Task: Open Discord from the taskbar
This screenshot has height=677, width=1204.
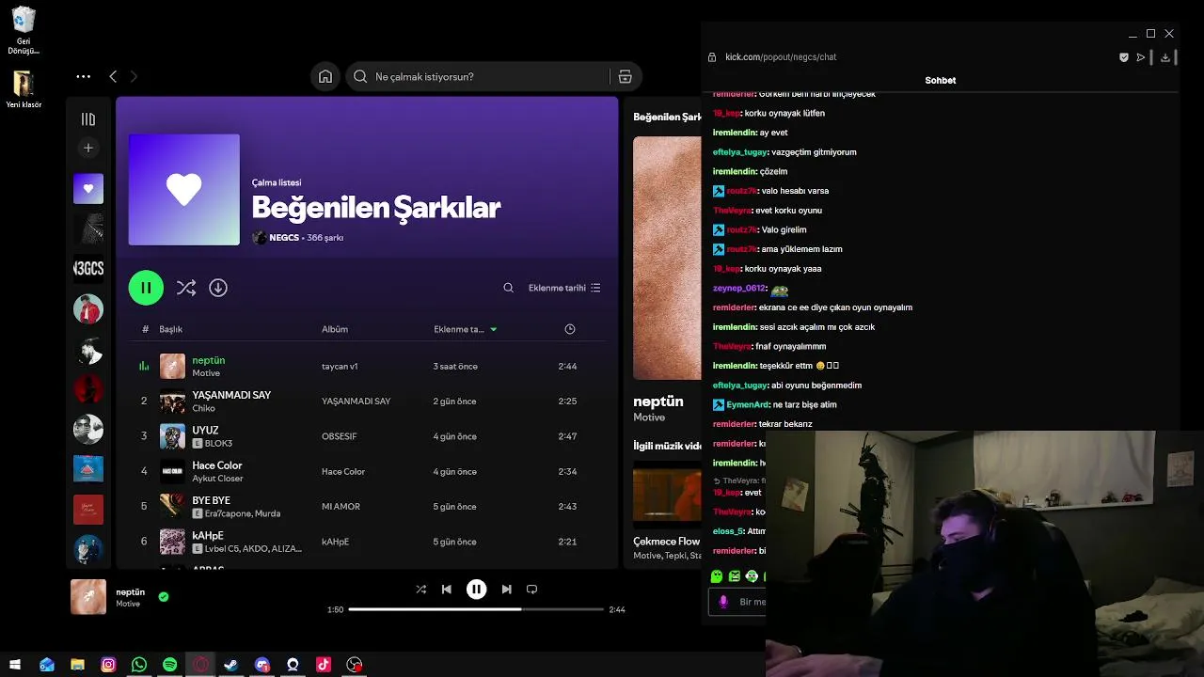Action: coord(261,665)
